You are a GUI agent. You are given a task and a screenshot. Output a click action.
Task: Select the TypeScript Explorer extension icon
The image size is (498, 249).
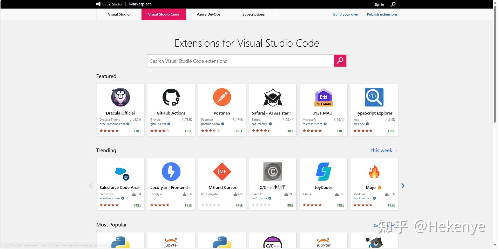coord(374,97)
